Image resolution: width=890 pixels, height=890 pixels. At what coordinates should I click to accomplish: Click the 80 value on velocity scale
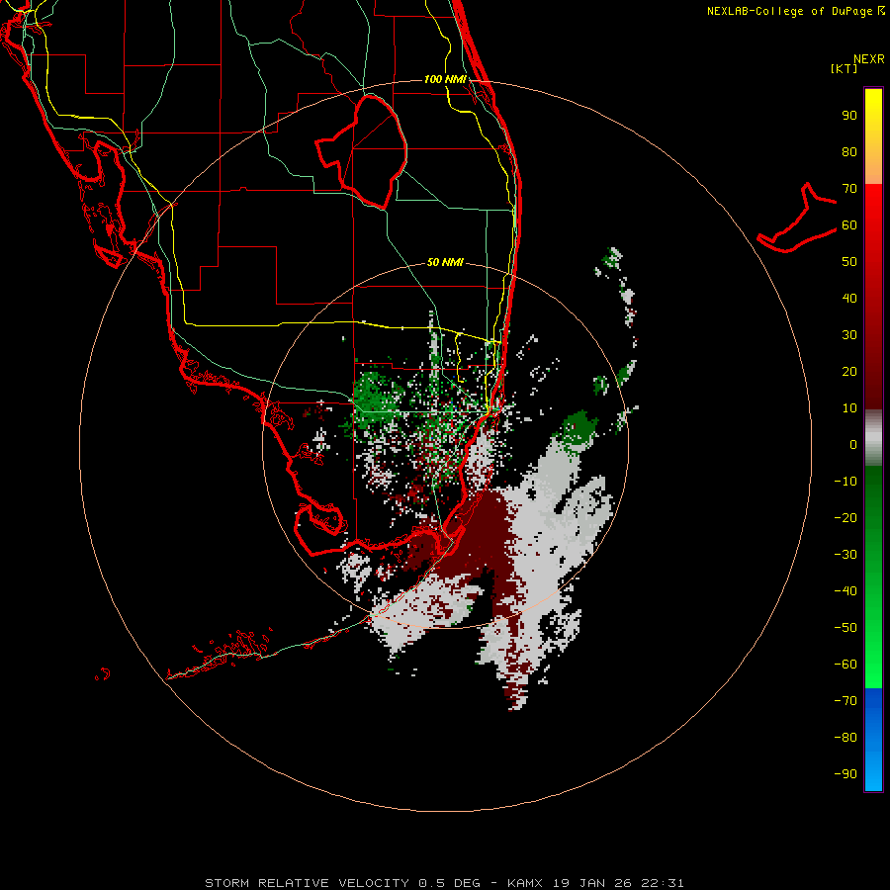tap(849, 152)
